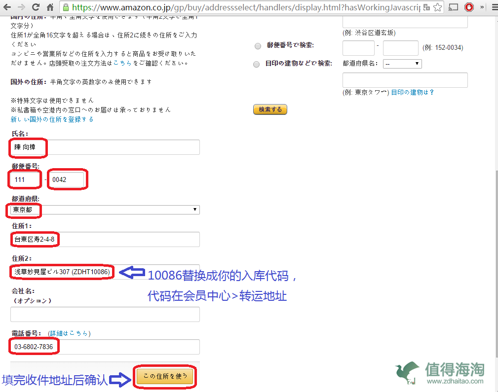Image resolution: width=498 pixels, height=392 pixels.
Task: Open the browser home page icon
Action: 50,7
